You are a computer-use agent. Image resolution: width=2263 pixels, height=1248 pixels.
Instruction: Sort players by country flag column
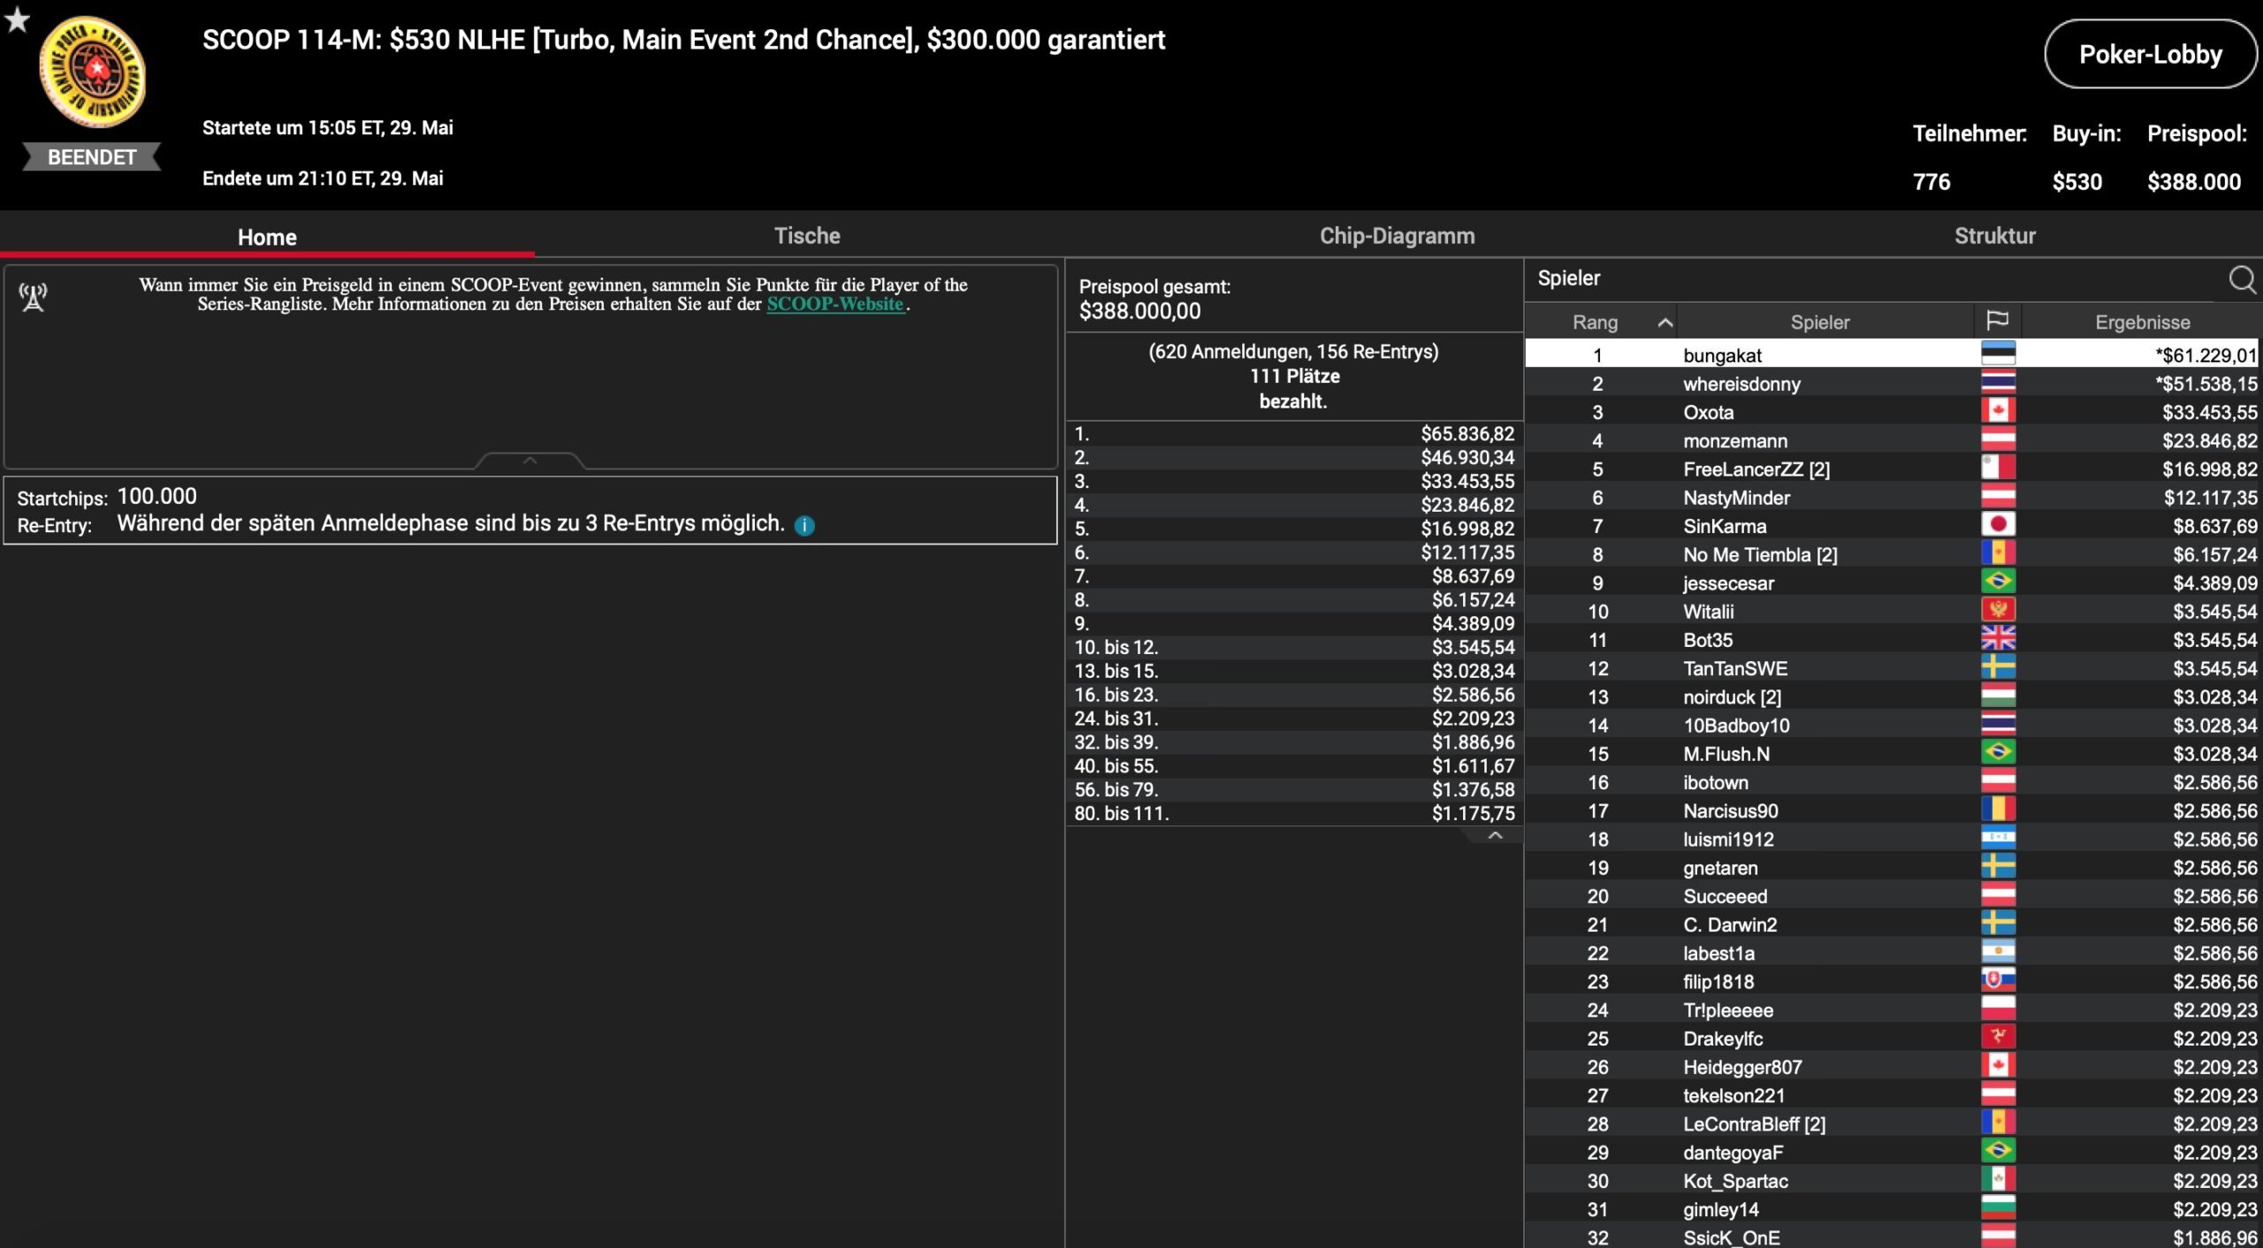pyautogui.click(x=1997, y=321)
